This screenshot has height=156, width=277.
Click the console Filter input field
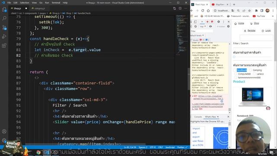point(202,31)
